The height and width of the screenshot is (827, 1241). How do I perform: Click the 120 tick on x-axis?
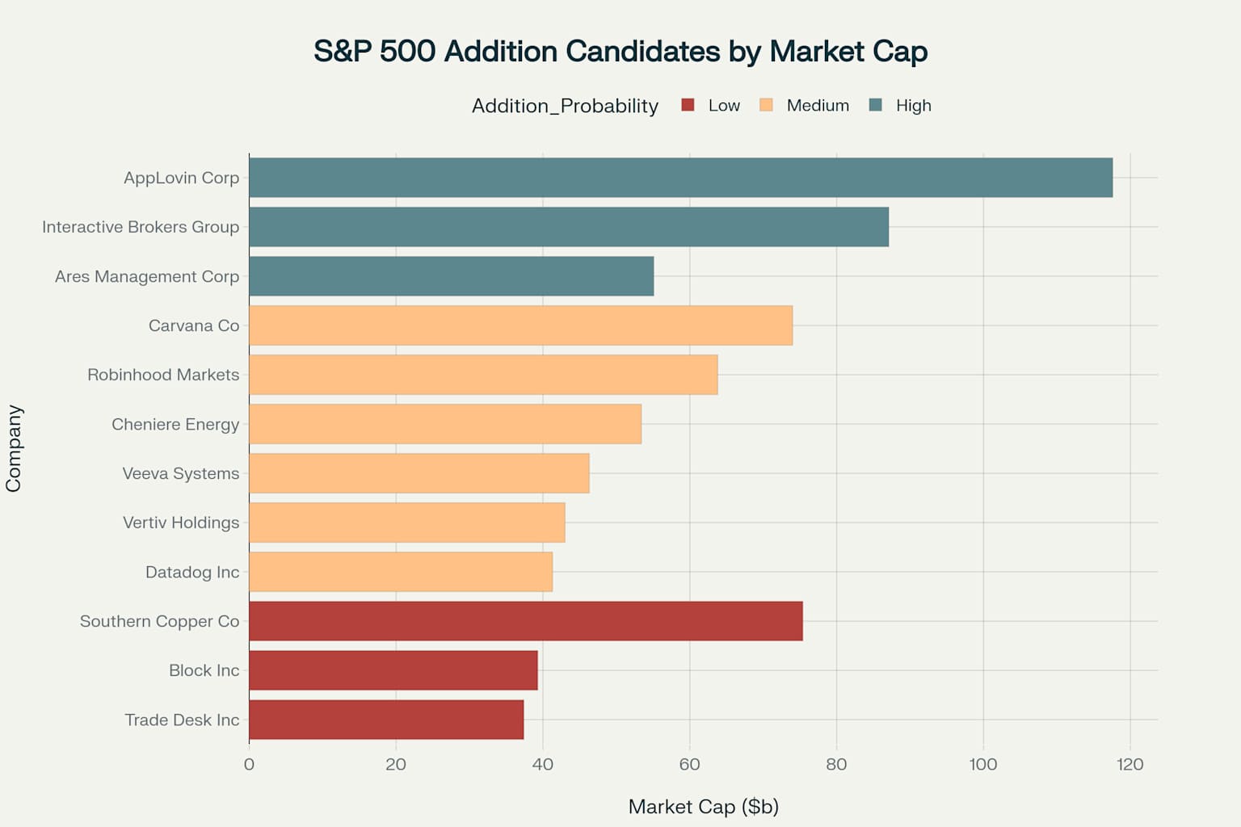point(1130,765)
